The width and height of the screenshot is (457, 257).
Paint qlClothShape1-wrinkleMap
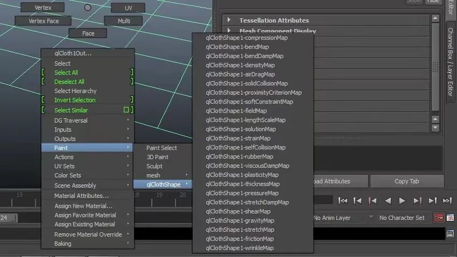click(252, 248)
